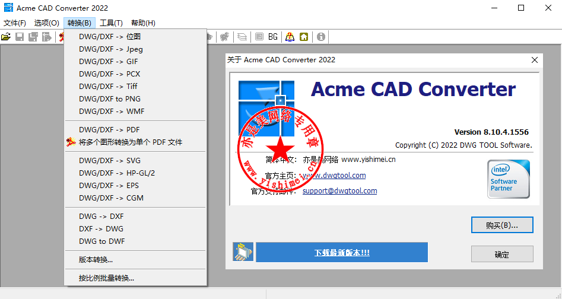Toggle the BG background toolbar button
This screenshot has height=299, width=562.
pyautogui.click(x=273, y=37)
